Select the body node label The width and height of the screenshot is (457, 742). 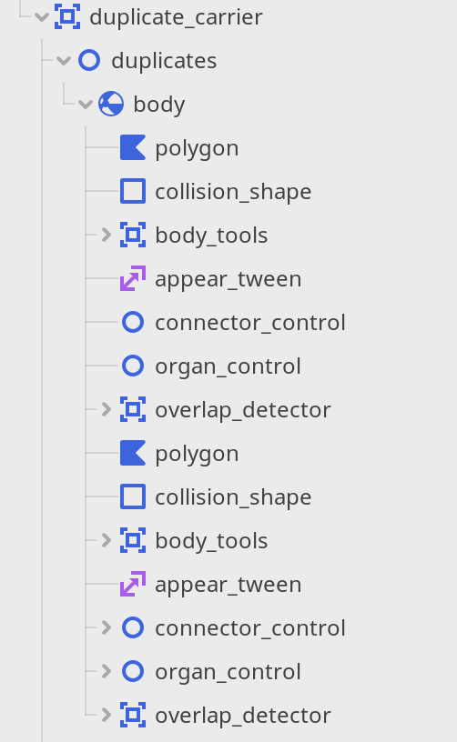pyautogui.click(x=159, y=105)
